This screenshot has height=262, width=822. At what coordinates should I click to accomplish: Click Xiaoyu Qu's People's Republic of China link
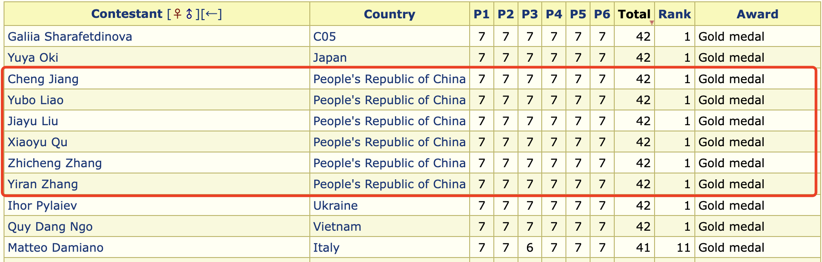click(389, 142)
